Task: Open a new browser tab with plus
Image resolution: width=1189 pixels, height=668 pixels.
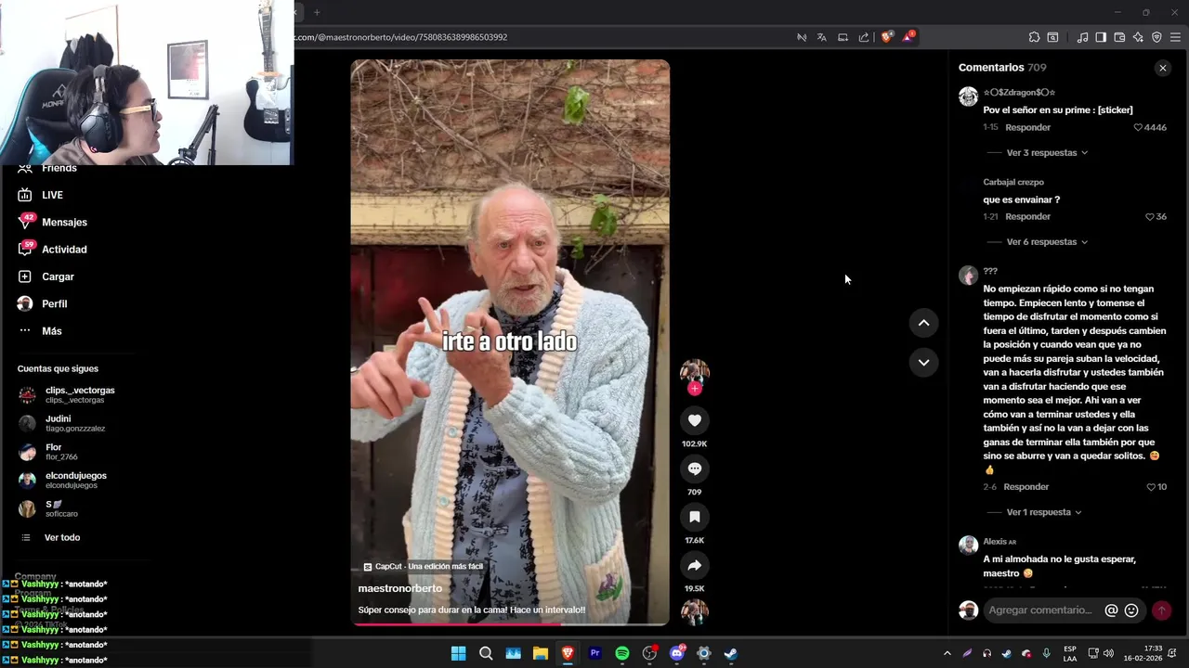Action: [316, 12]
